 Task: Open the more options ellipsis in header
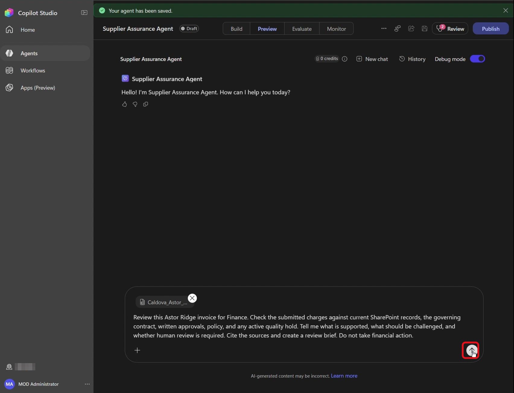pos(384,28)
